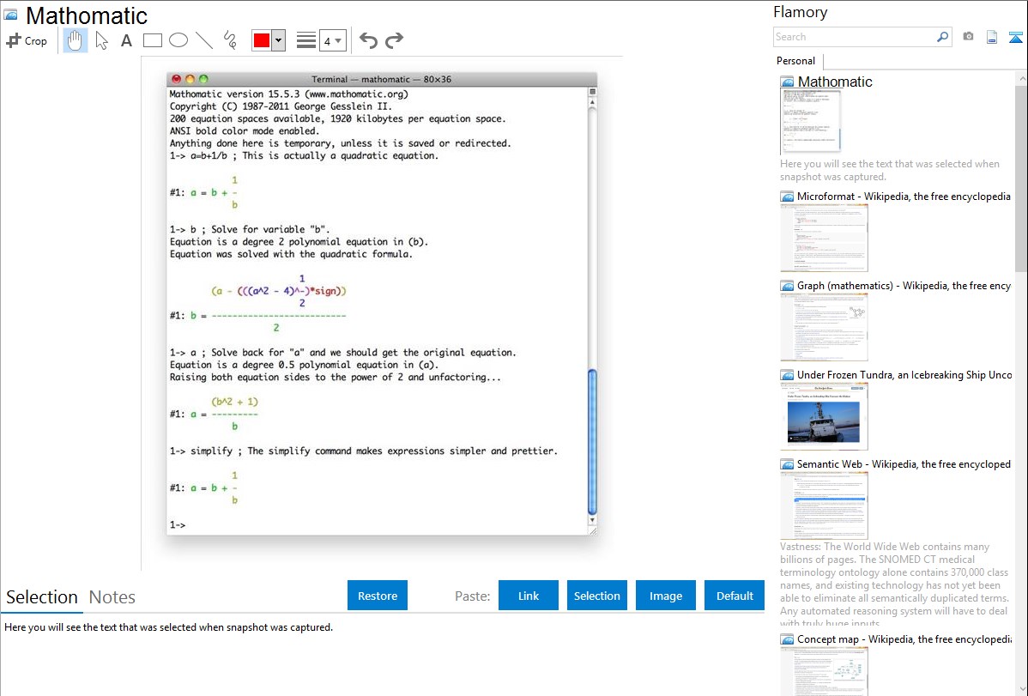Paste as Link button
The width and height of the screenshot is (1028, 696).
pyautogui.click(x=529, y=596)
